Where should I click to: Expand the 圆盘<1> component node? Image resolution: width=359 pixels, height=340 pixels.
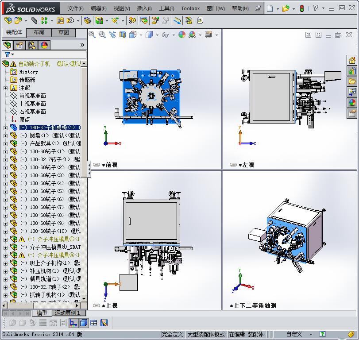click(5, 136)
